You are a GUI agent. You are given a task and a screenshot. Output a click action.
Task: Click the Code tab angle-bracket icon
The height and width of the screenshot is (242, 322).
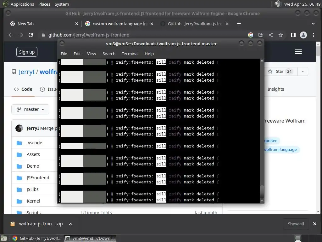pos(16,89)
